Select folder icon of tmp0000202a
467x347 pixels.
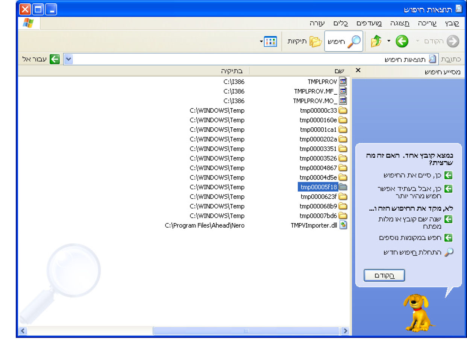pyautogui.click(x=343, y=139)
